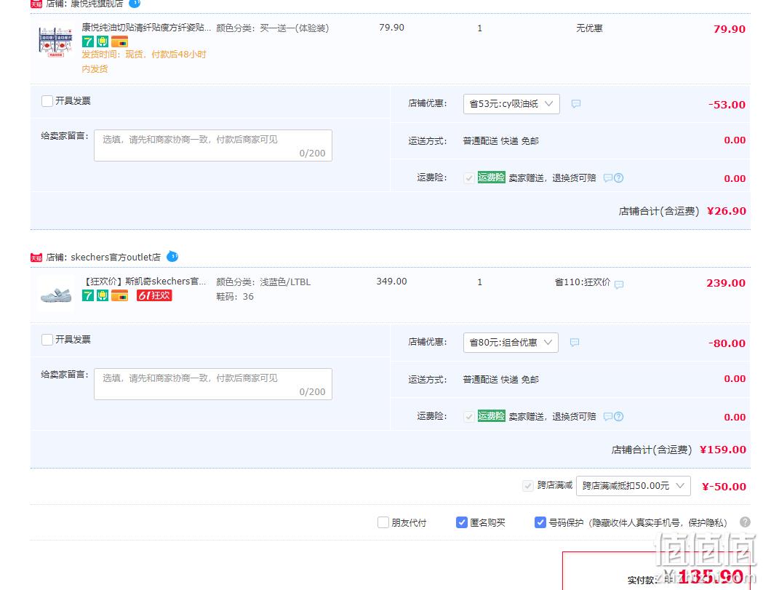The image size is (763, 590).
Task: Click the Tmall badge next to skechers store name
Action: 36,258
